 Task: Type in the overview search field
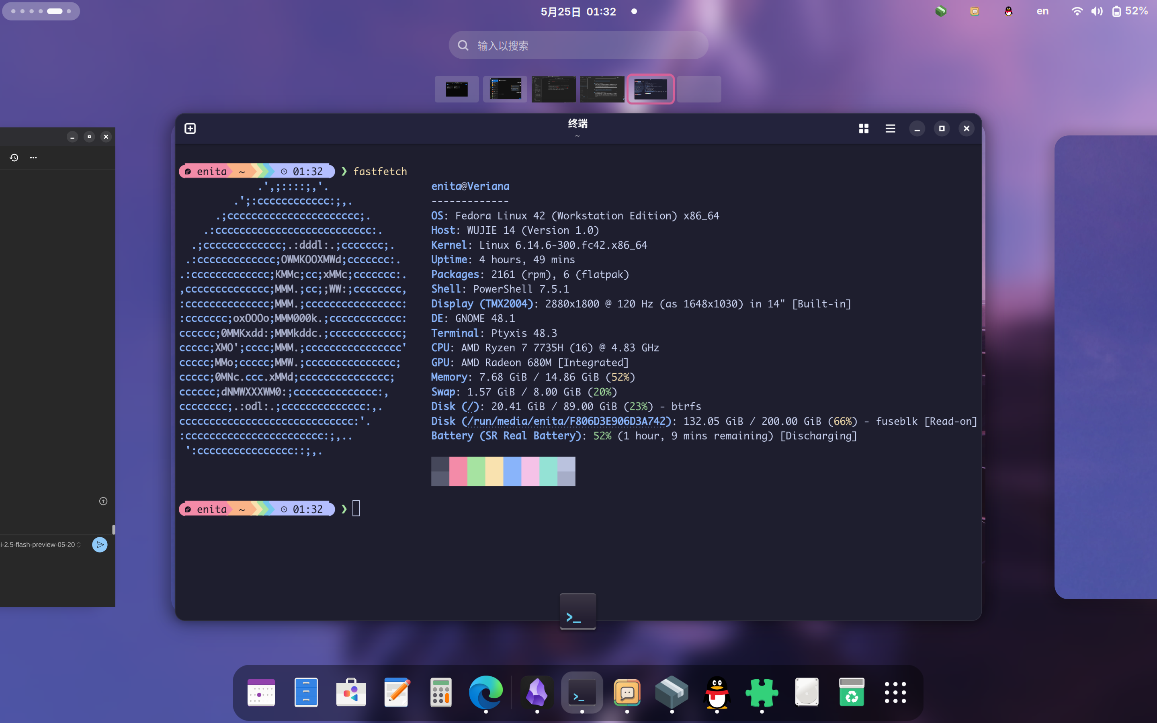[x=578, y=45]
